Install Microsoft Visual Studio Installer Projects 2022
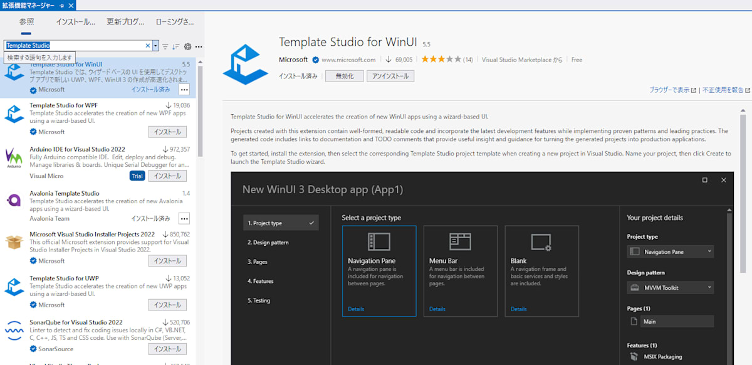Screen dimensions: 752x365 click(167, 261)
